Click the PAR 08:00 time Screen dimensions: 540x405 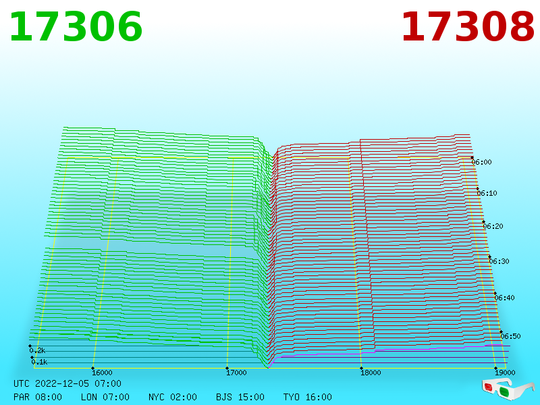point(38,397)
